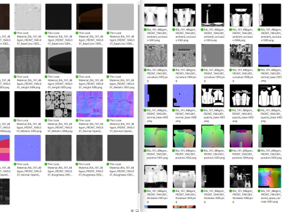Switch left window to large icons view
The height and width of the screenshot is (212, 283).
click(137, 211)
